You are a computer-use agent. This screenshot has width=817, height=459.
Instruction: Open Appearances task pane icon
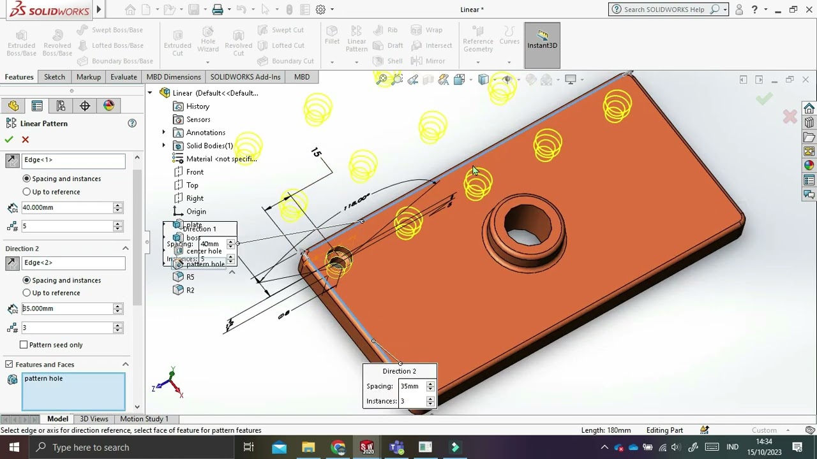[x=809, y=166]
